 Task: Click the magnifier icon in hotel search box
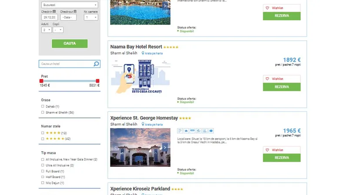coord(96,64)
